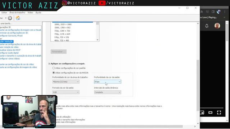Open 'Intervalo de saída dinâmica' Completo dropdown
Viewport: 230px width, 129px height.
tap(107, 92)
